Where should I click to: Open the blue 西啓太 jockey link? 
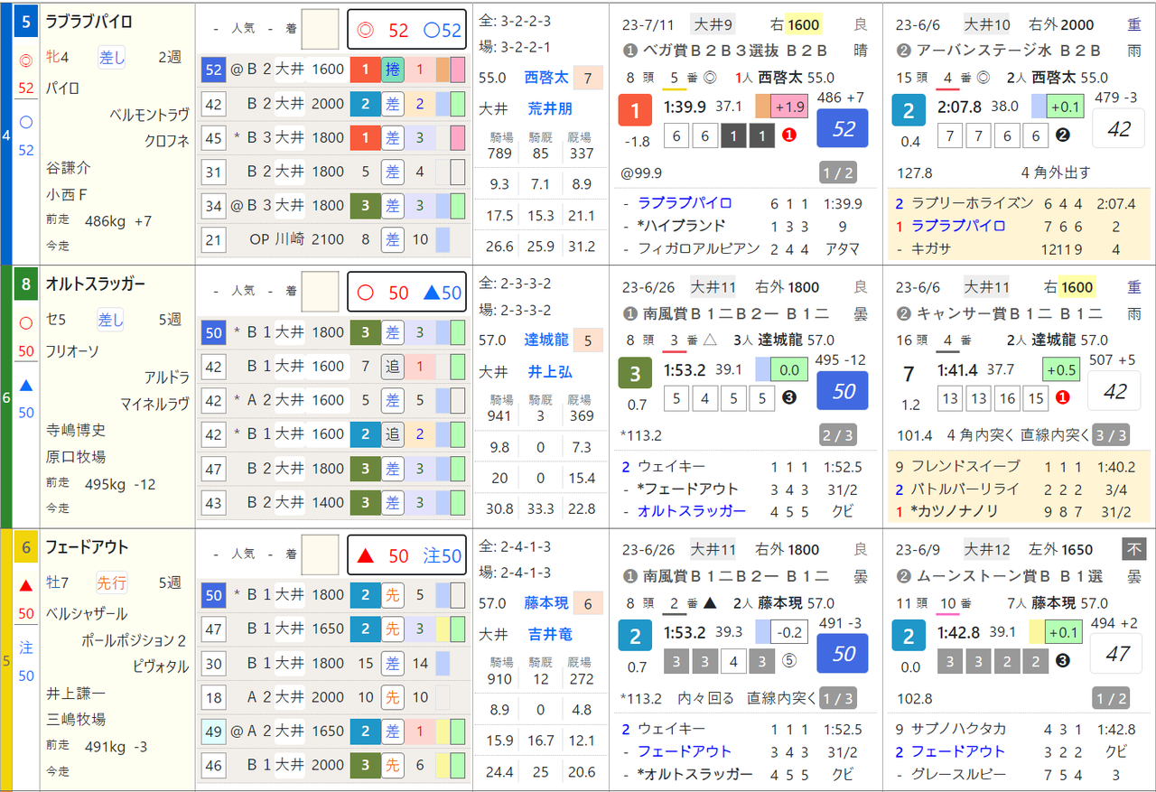[546, 78]
